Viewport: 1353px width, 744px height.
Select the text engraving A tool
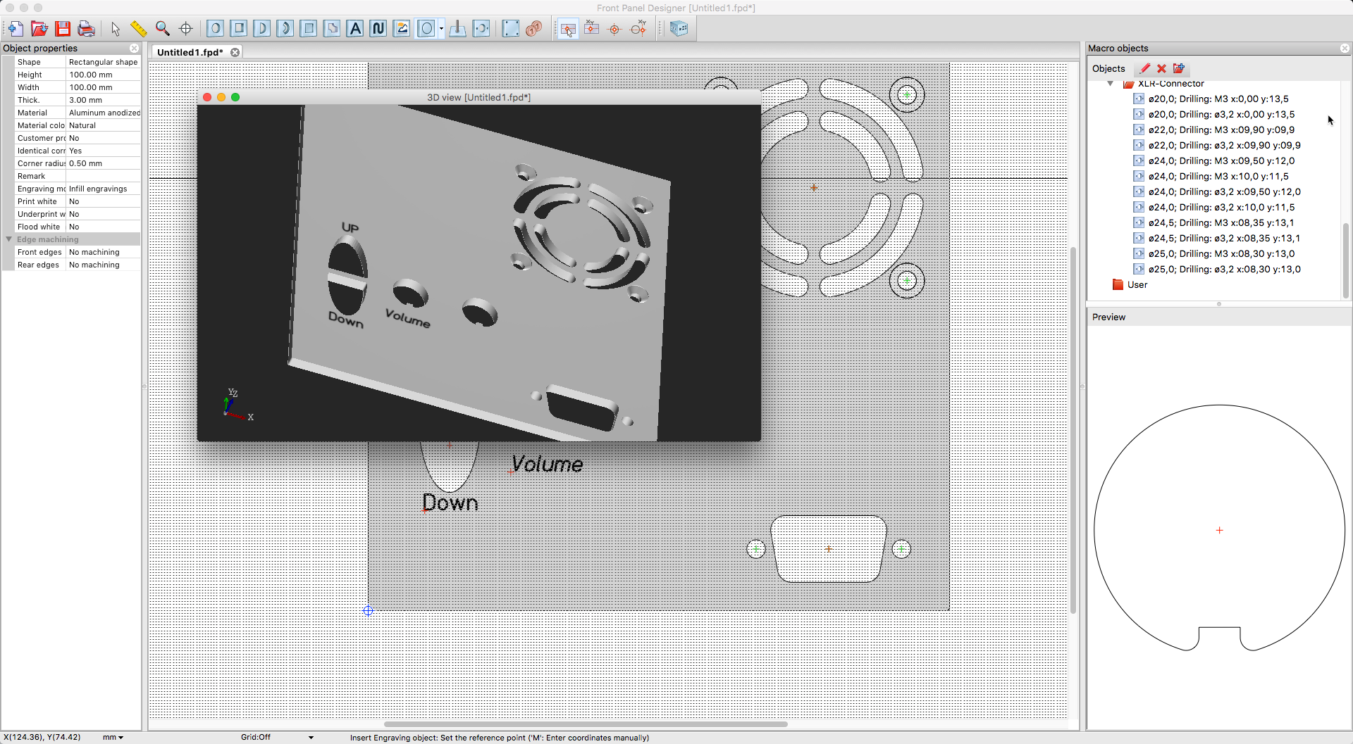coord(355,29)
